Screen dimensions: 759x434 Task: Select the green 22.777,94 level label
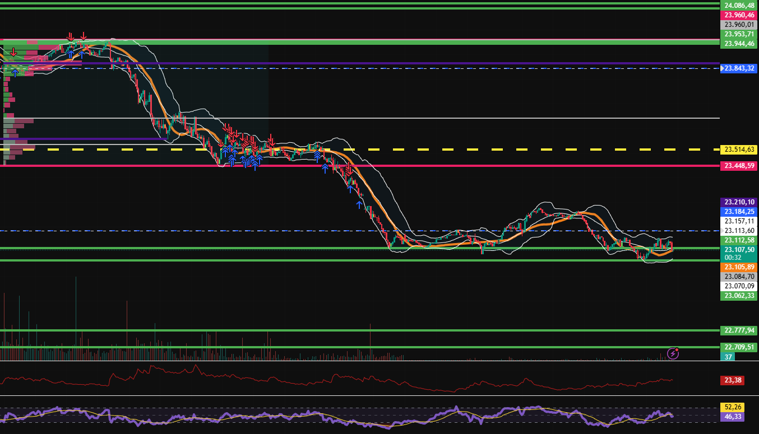738,330
